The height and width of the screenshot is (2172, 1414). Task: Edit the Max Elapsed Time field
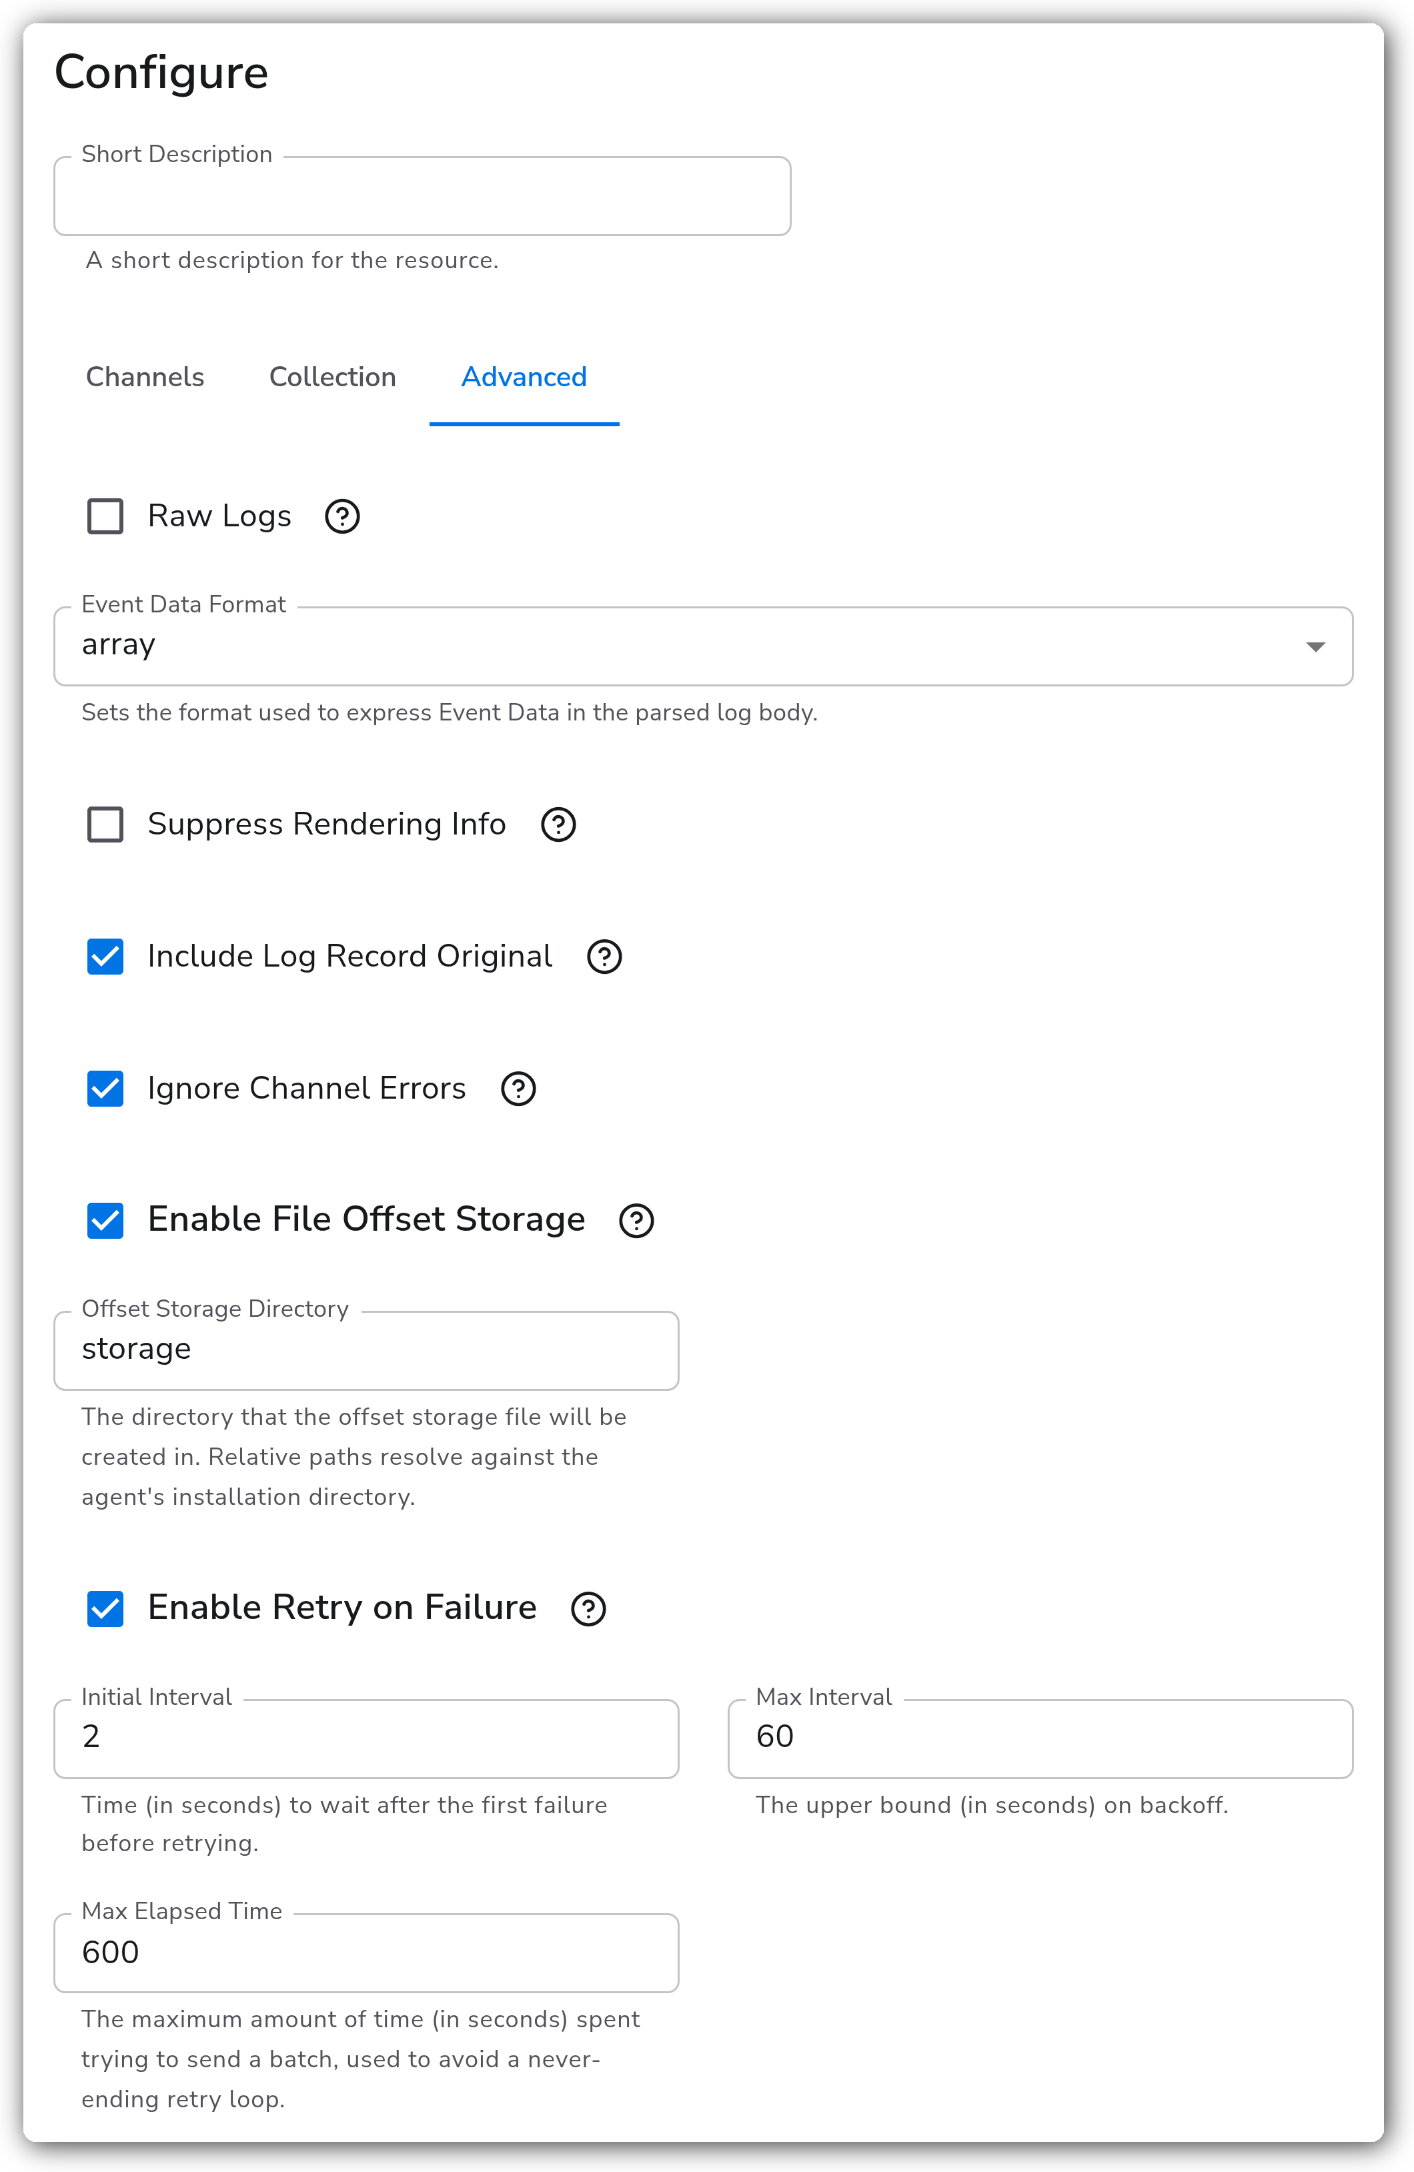pyautogui.click(x=367, y=1953)
